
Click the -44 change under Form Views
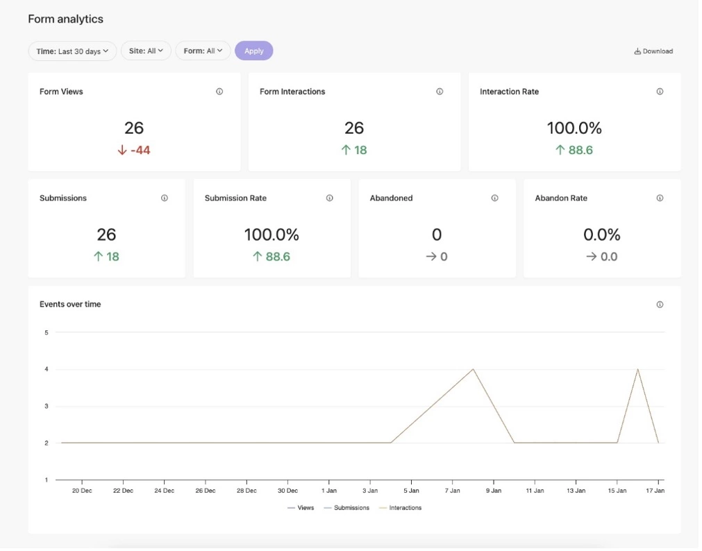click(x=134, y=151)
